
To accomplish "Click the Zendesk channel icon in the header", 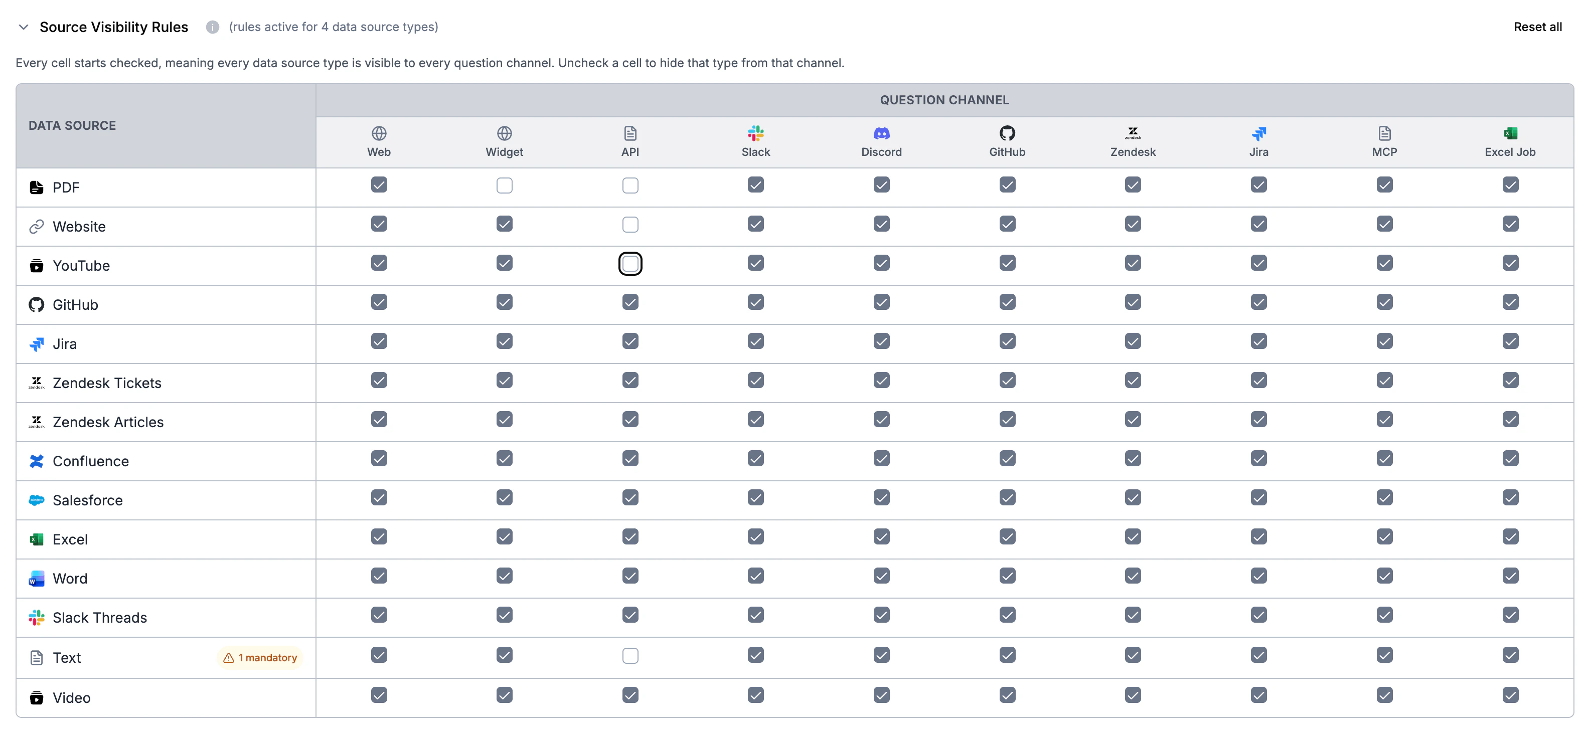I will (x=1133, y=133).
